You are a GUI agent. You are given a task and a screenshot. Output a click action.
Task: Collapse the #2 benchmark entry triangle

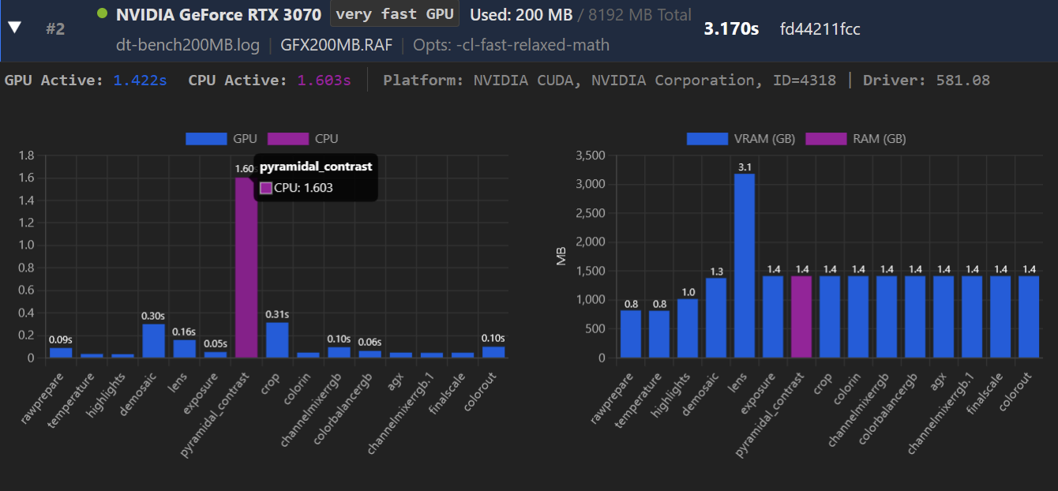click(x=14, y=28)
